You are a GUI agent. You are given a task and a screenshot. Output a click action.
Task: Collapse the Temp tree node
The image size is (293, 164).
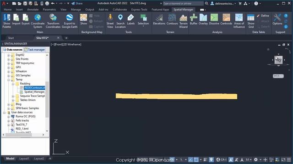click(8, 80)
